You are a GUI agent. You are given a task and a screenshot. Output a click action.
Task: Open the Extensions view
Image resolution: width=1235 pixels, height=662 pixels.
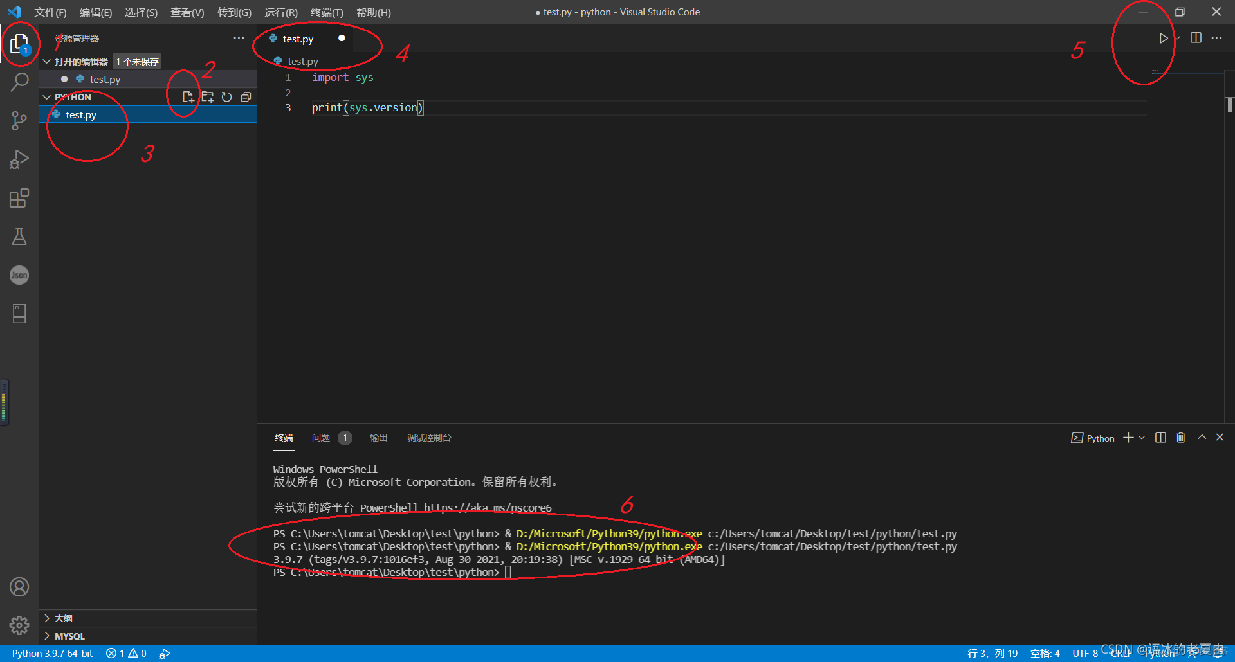pos(19,198)
